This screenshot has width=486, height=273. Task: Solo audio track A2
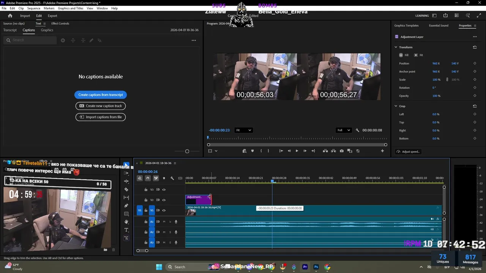(170, 232)
